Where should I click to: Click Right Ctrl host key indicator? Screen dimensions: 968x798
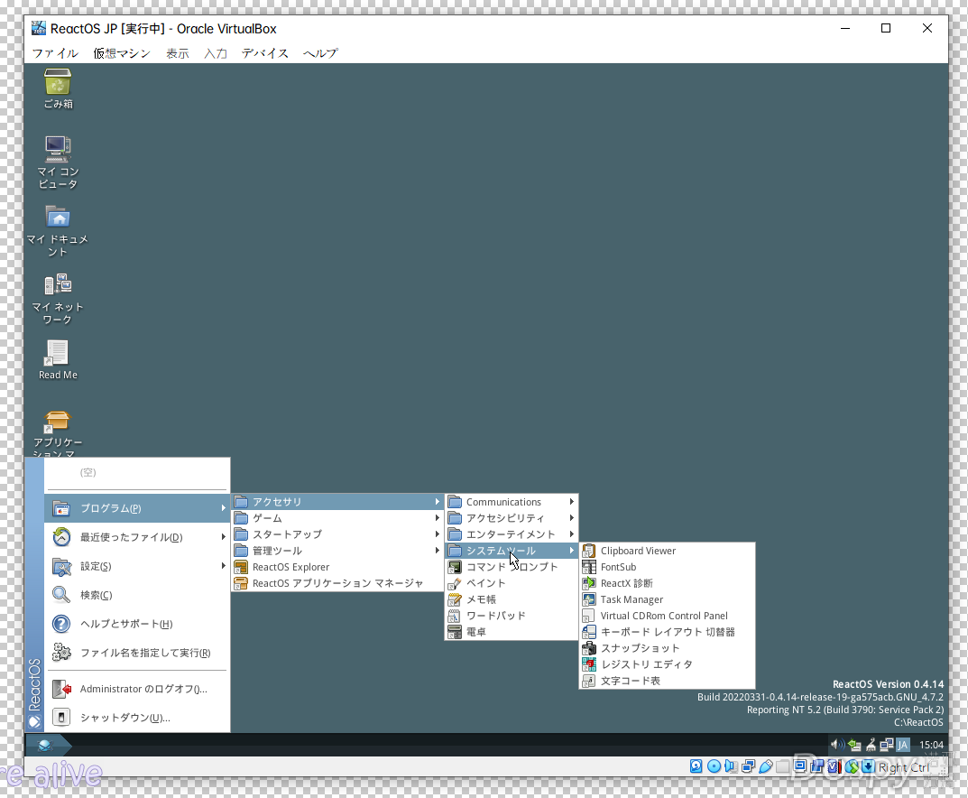coord(904,767)
